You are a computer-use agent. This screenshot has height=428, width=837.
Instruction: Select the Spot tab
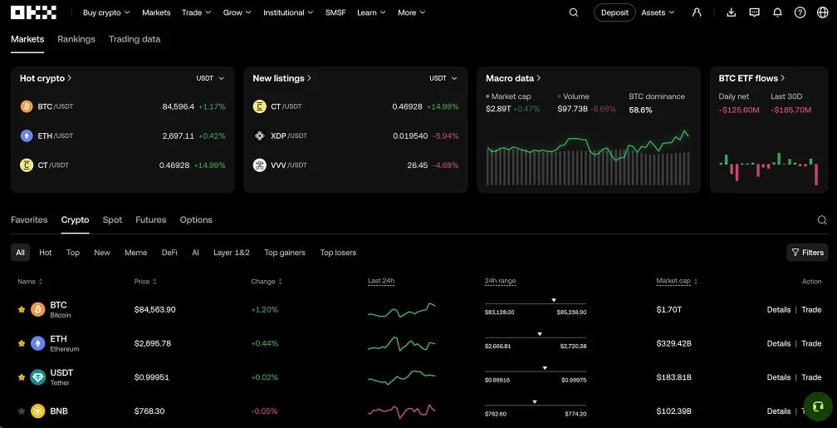pos(112,219)
